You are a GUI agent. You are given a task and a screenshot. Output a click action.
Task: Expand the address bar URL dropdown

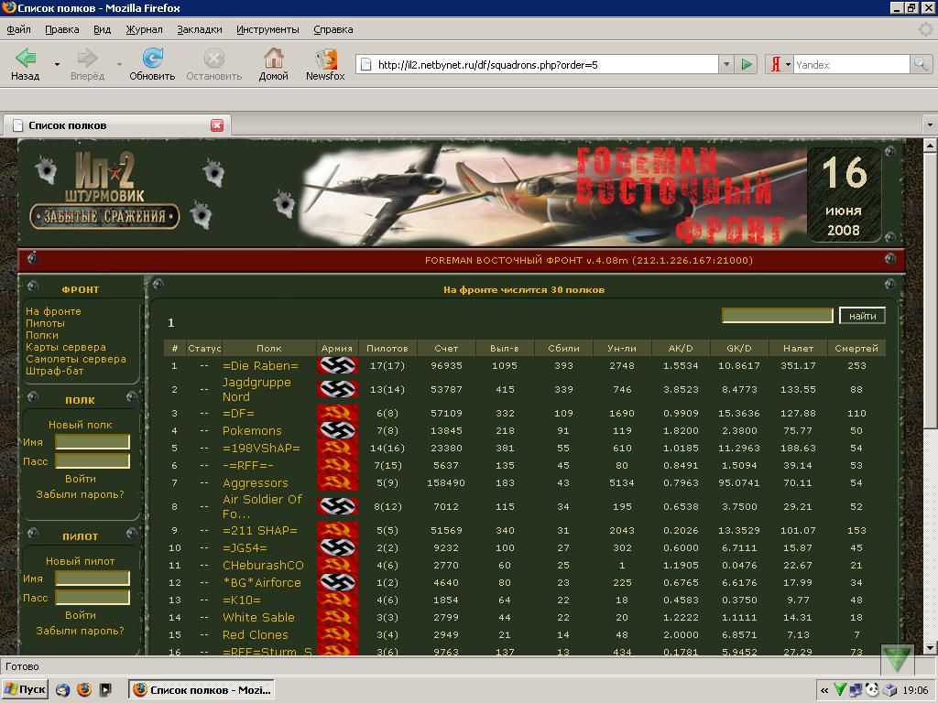[x=726, y=64]
